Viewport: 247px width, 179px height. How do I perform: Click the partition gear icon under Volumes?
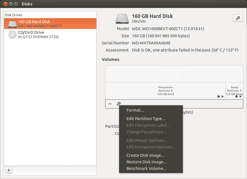tap(119, 104)
